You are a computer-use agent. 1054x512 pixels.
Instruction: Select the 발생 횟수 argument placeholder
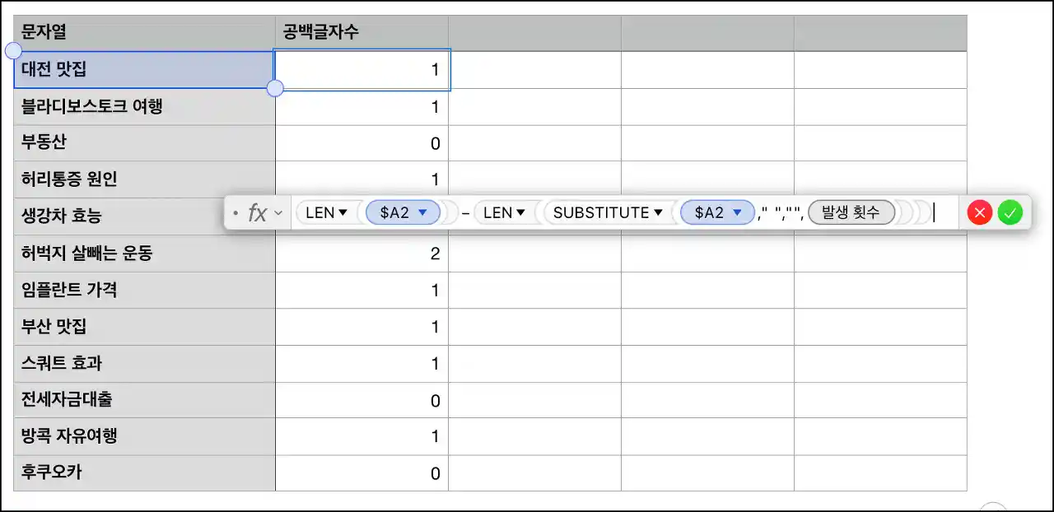[851, 212]
